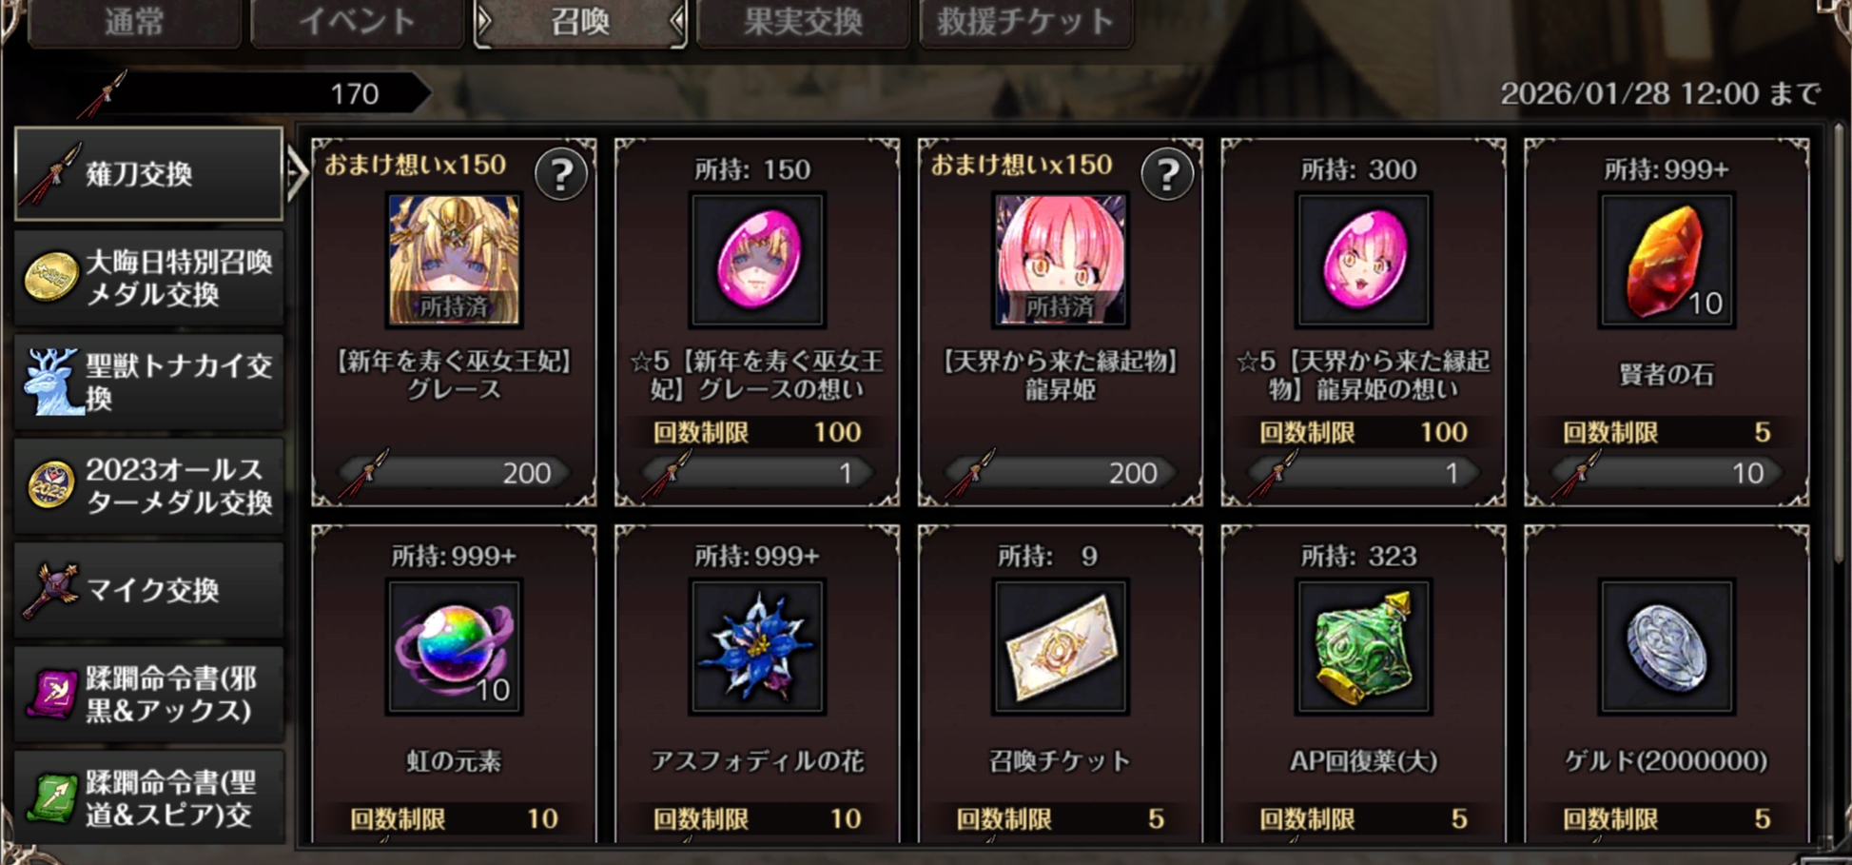Viewport: 1852px width, 865px height.
Task: Select マイク交換 sidebar entry
Action: [149, 590]
